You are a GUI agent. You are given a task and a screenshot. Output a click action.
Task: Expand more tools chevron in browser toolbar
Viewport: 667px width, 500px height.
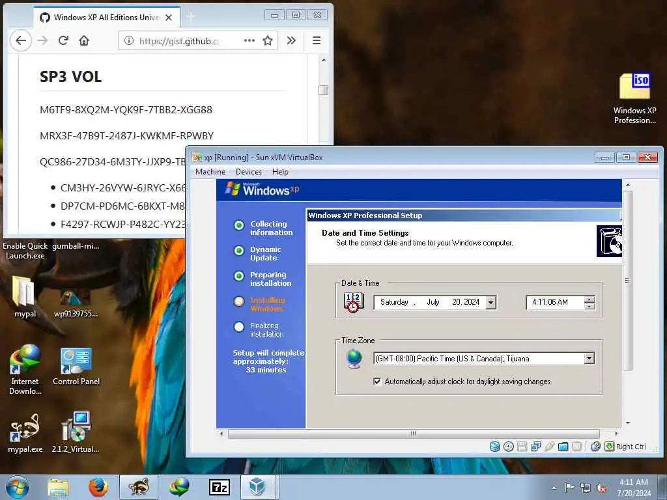coord(291,40)
